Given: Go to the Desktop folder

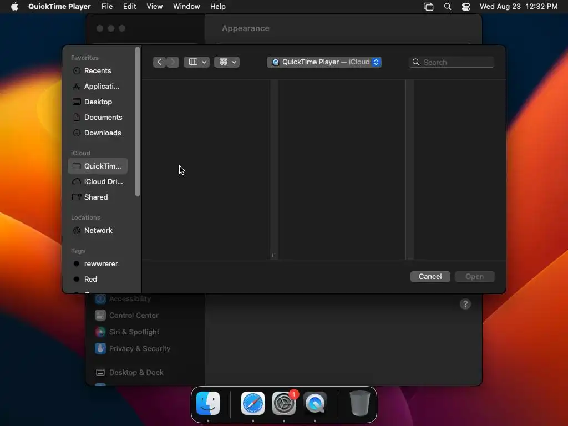Looking at the screenshot, I should (x=98, y=102).
